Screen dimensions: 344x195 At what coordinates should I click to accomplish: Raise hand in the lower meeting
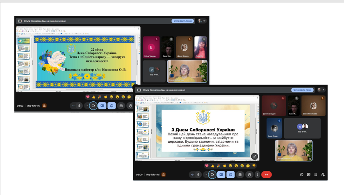249,175
